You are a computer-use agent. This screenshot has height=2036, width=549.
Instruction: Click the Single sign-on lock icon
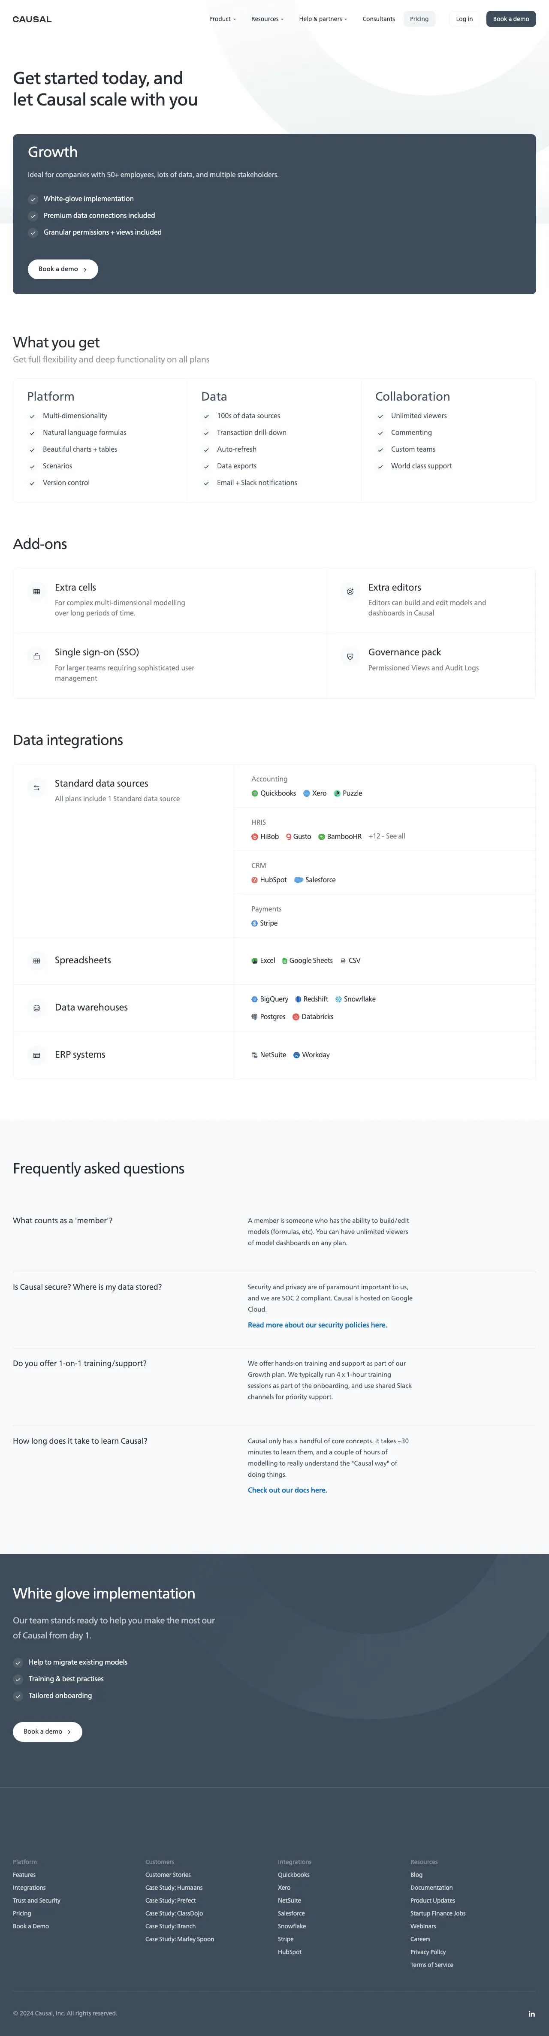[36, 656]
